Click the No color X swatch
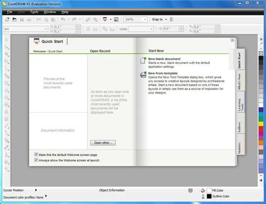Image resolution: width=266 pixels, height=204 pixels. click(x=261, y=53)
